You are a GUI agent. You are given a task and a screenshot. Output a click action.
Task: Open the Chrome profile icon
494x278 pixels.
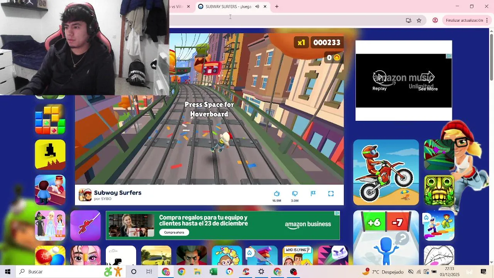point(435,20)
